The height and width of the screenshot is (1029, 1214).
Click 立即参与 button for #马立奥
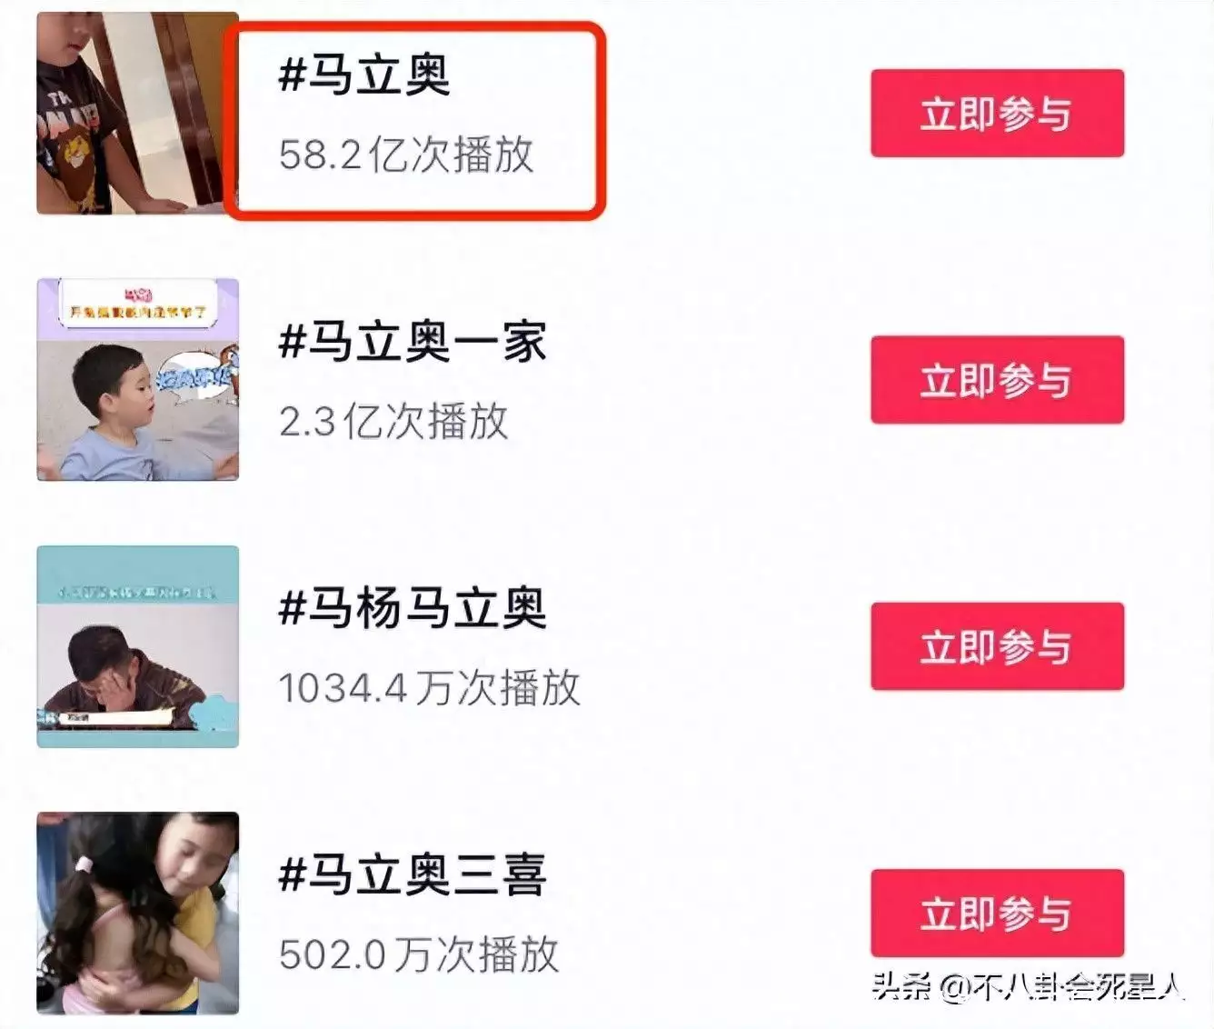pos(997,114)
